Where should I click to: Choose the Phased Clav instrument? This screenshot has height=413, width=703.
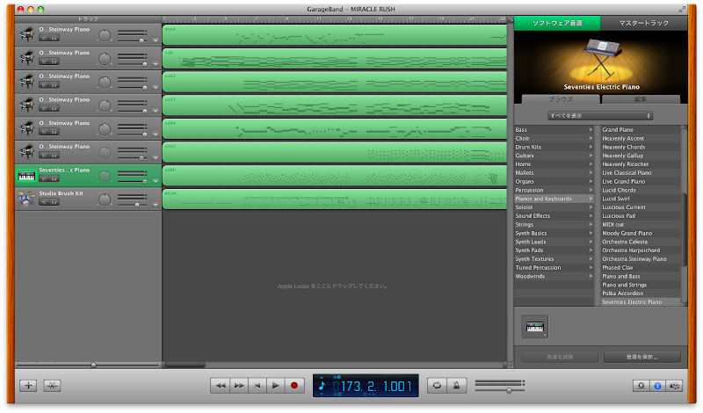[641, 268]
